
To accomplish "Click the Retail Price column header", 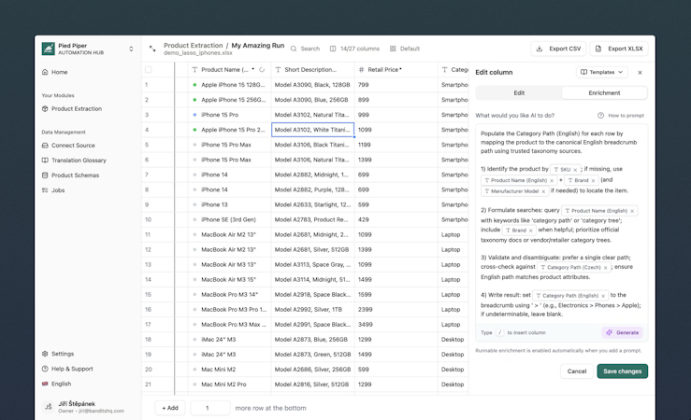I will tap(396, 69).
